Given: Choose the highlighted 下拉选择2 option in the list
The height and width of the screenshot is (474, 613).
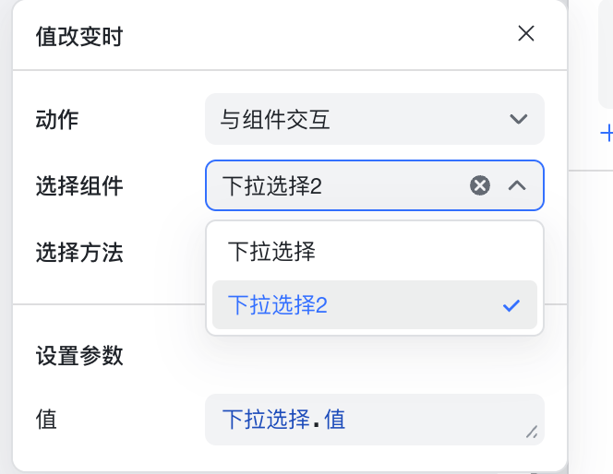Looking at the screenshot, I should click(x=375, y=305).
